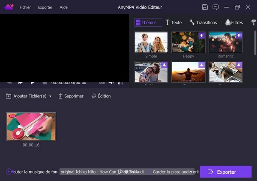Select the laptop workspace theme thumbnail
The height and width of the screenshot is (181, 257).
point(226,72)
